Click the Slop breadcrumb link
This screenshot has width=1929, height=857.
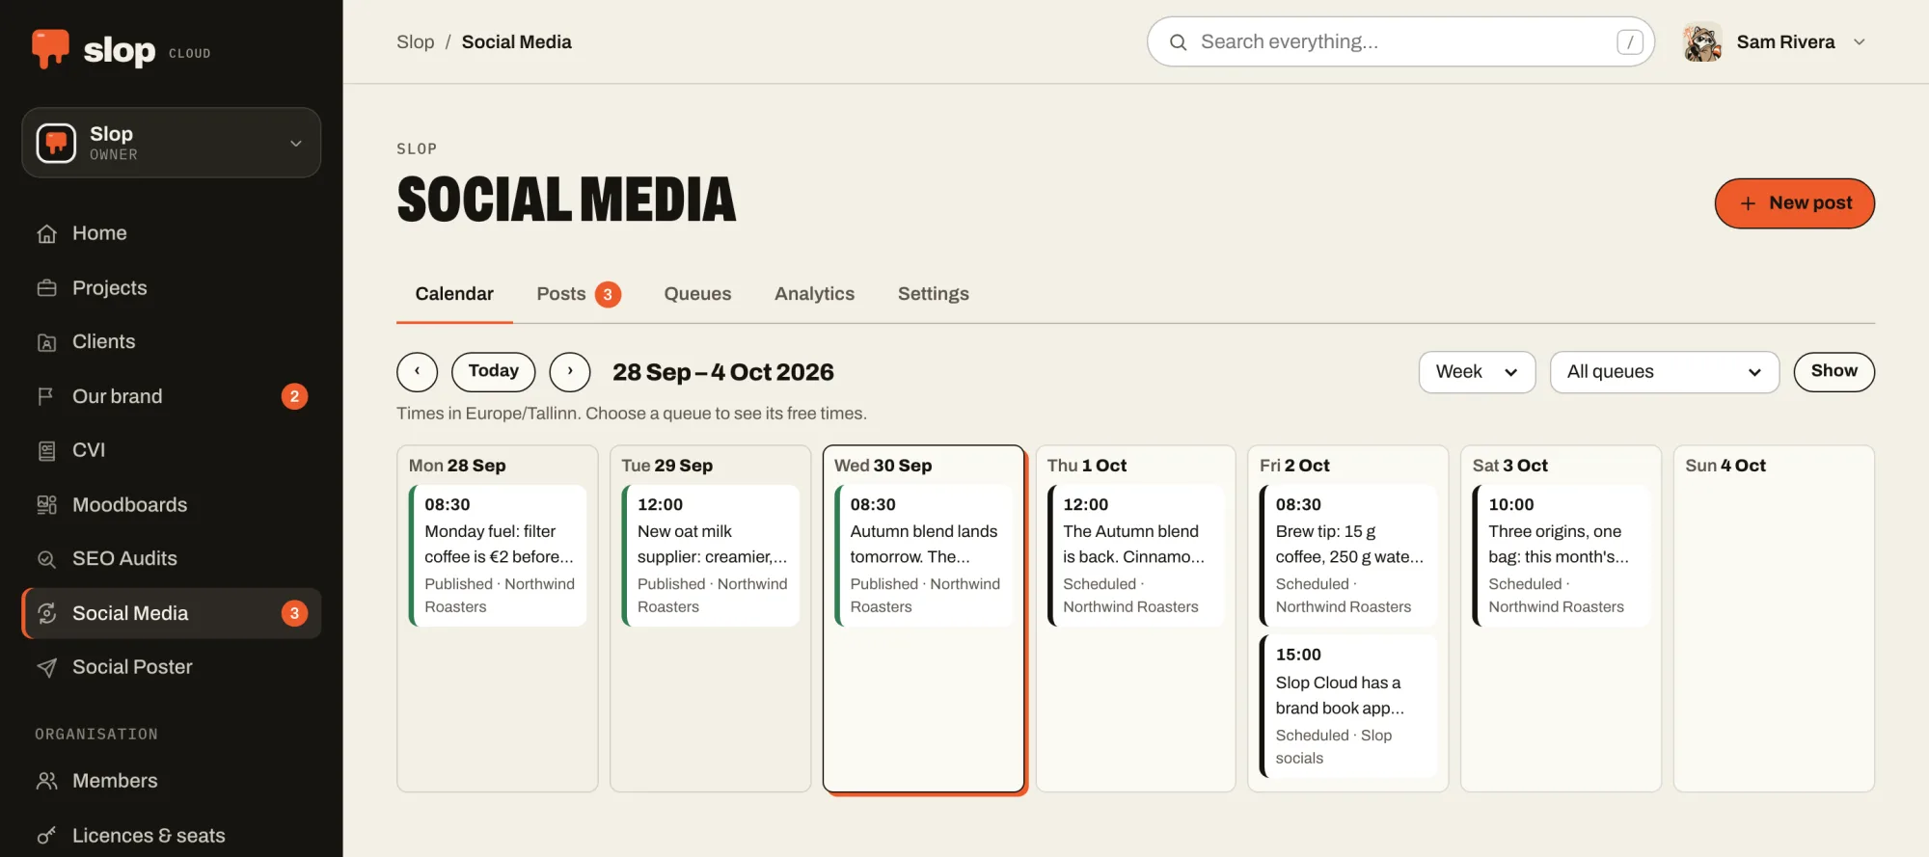pos(416,42)
